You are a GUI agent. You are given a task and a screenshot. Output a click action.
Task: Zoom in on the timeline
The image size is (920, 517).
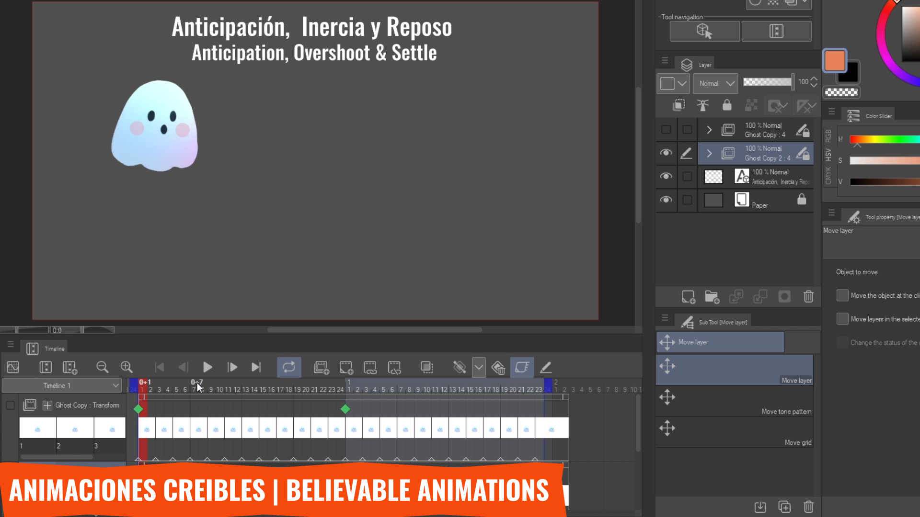(126, 367)
